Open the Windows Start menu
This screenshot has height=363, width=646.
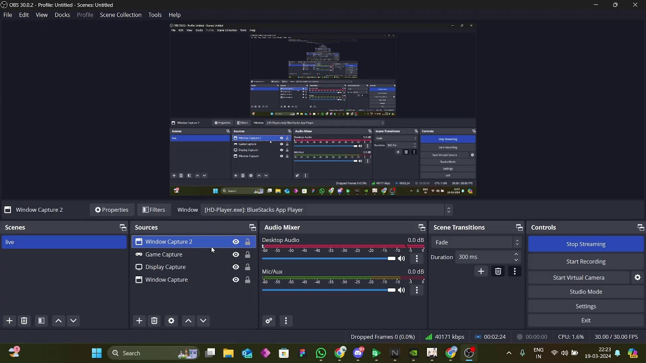[x=96, y=353]
